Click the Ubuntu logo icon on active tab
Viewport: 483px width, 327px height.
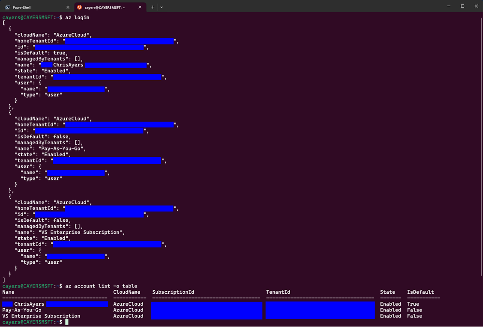click(79, 7)
